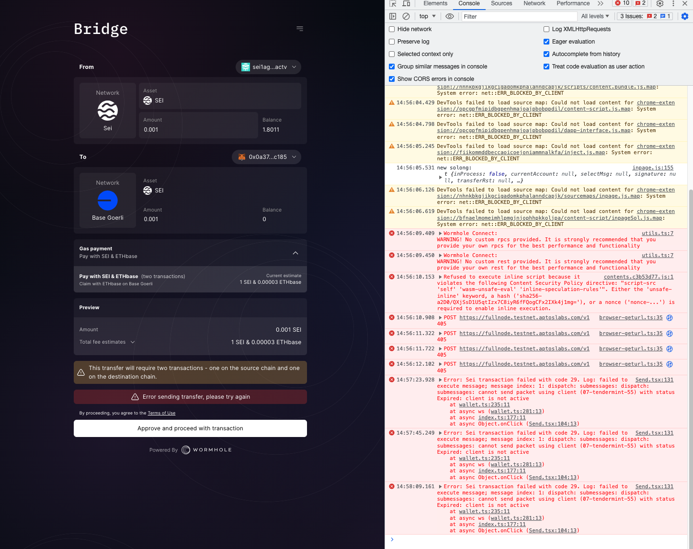The width and height of the screenshot is (693, 549).
Task: Open the All levels log filter dropdown
Action: [595, 16]
